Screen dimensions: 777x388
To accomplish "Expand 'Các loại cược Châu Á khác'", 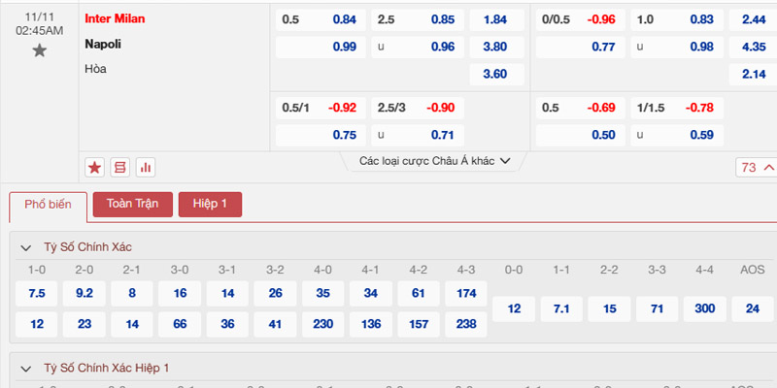I will click(435, 161).
